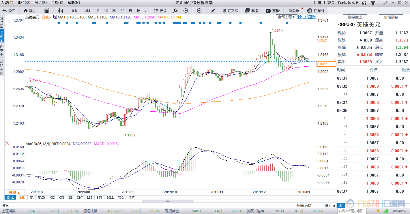The image size is (410, 214).
Task: Click the headphones support icon
Action: (364, 3)
